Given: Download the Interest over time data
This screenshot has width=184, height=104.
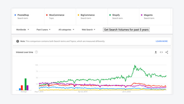Looking at the screenshot, I should (156, 52).
